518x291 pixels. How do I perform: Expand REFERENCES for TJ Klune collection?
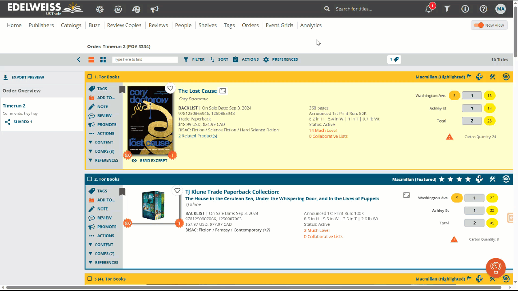tap(103, 262)
